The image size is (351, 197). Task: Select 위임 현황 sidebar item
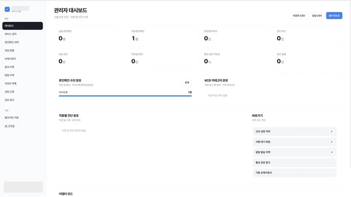pos(23,51)
